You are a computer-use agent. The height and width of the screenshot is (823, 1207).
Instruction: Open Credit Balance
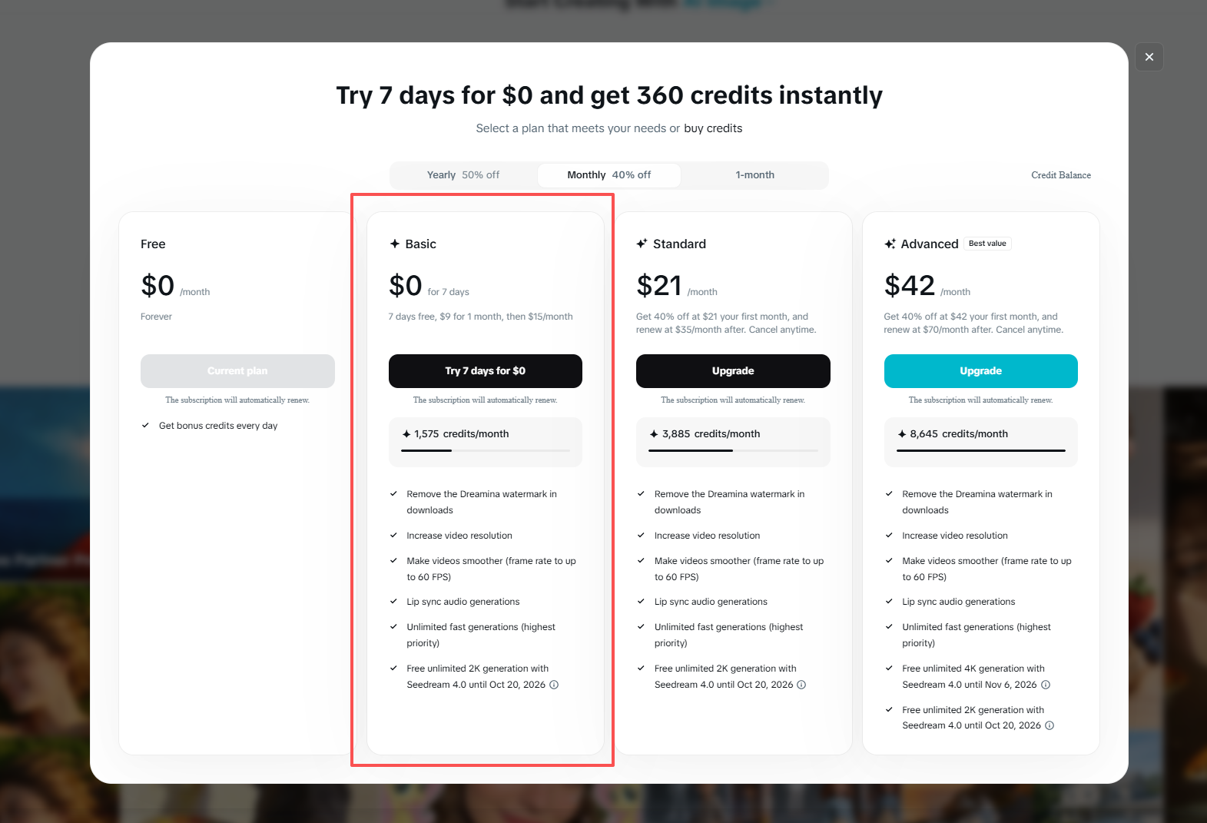[x=1060, y=175]
